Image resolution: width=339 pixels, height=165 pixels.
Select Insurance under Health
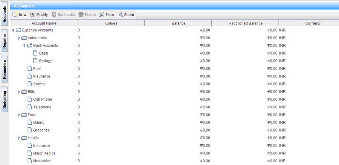[41, 145]
